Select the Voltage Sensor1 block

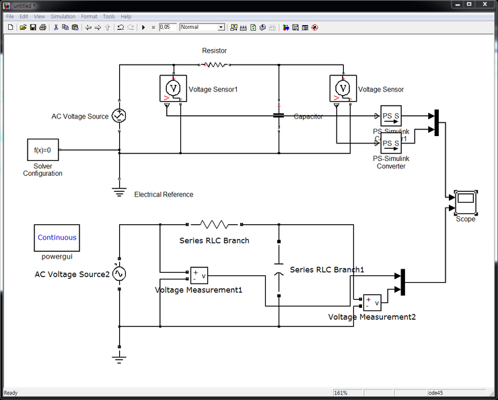tap(173, 88)
